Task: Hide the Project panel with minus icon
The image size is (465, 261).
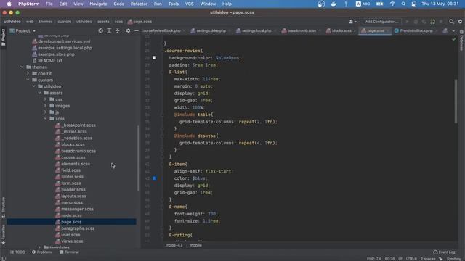Action: click(137, 30)
